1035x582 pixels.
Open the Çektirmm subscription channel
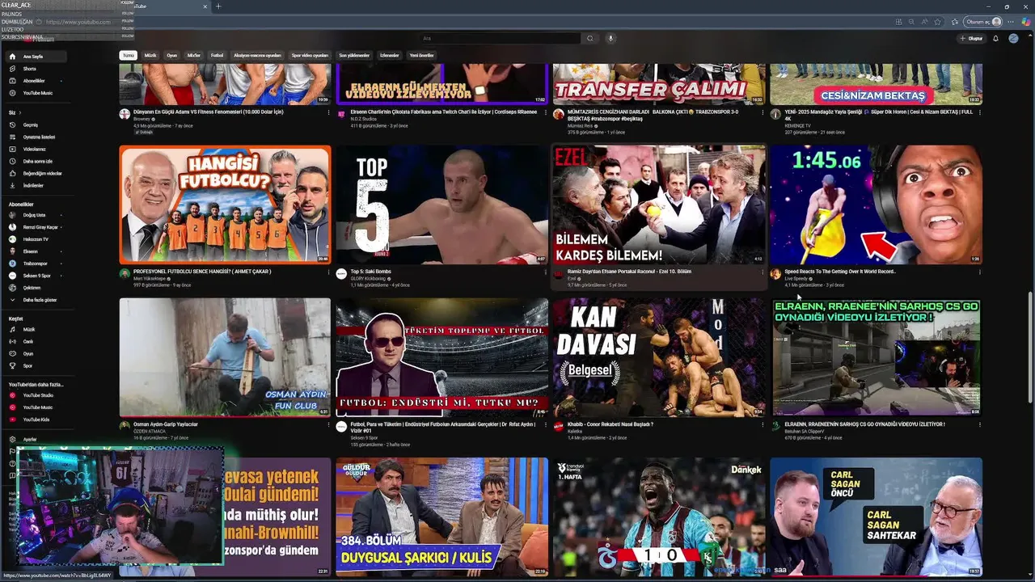[36, 288]
